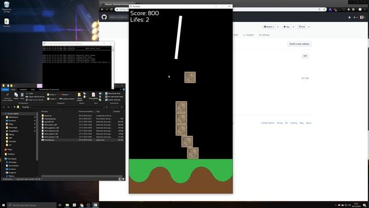This screenshot has height=208, width=369.
Task: Open Chrome from the taskbar
Action: point(81,205)
